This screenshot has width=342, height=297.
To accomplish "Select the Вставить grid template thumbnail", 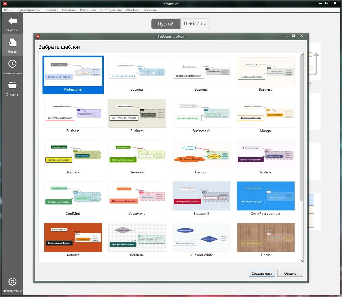I will coord(137,237).
